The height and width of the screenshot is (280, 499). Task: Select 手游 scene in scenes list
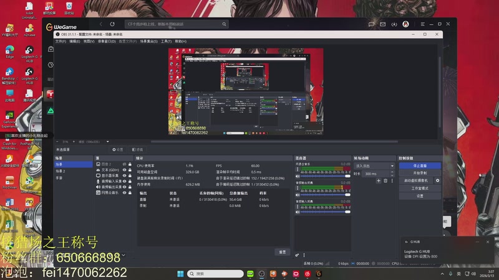(74, 178)
